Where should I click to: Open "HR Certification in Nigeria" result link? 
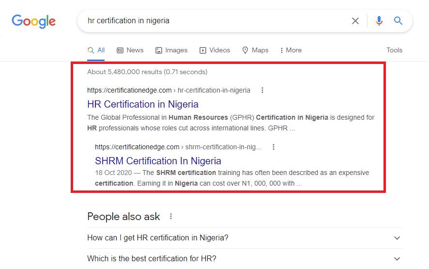(x=143, y=104)
